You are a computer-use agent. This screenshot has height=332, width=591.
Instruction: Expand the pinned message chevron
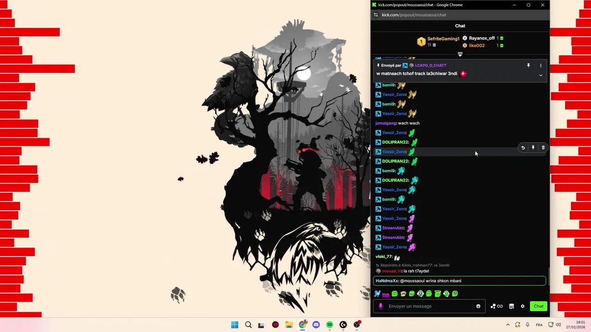(x=541, y=75)
